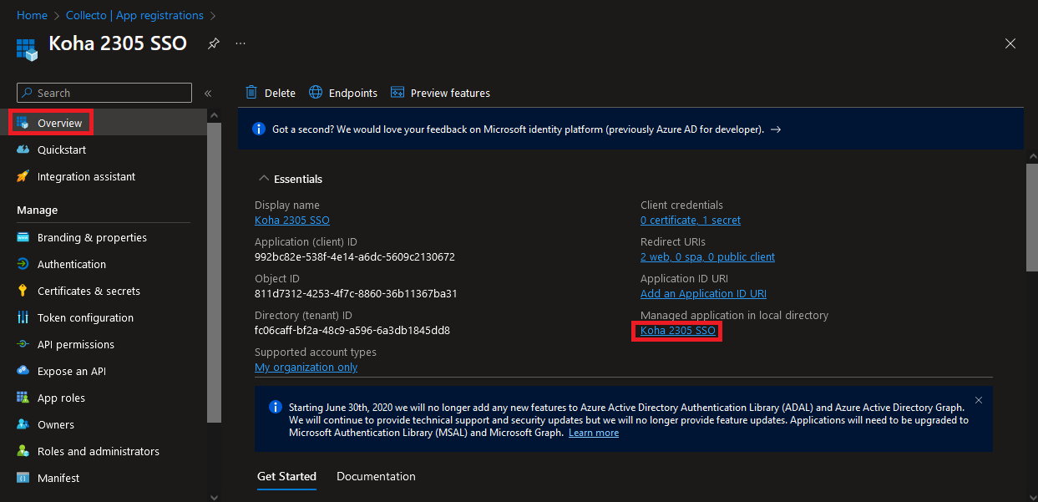Click the Quickstart cloud icon
The height and width of the screenshot is (502, 1038).
point(23,150)
